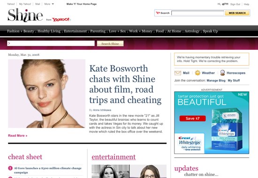Open the Work + Money section

click(x=141, y=31)
